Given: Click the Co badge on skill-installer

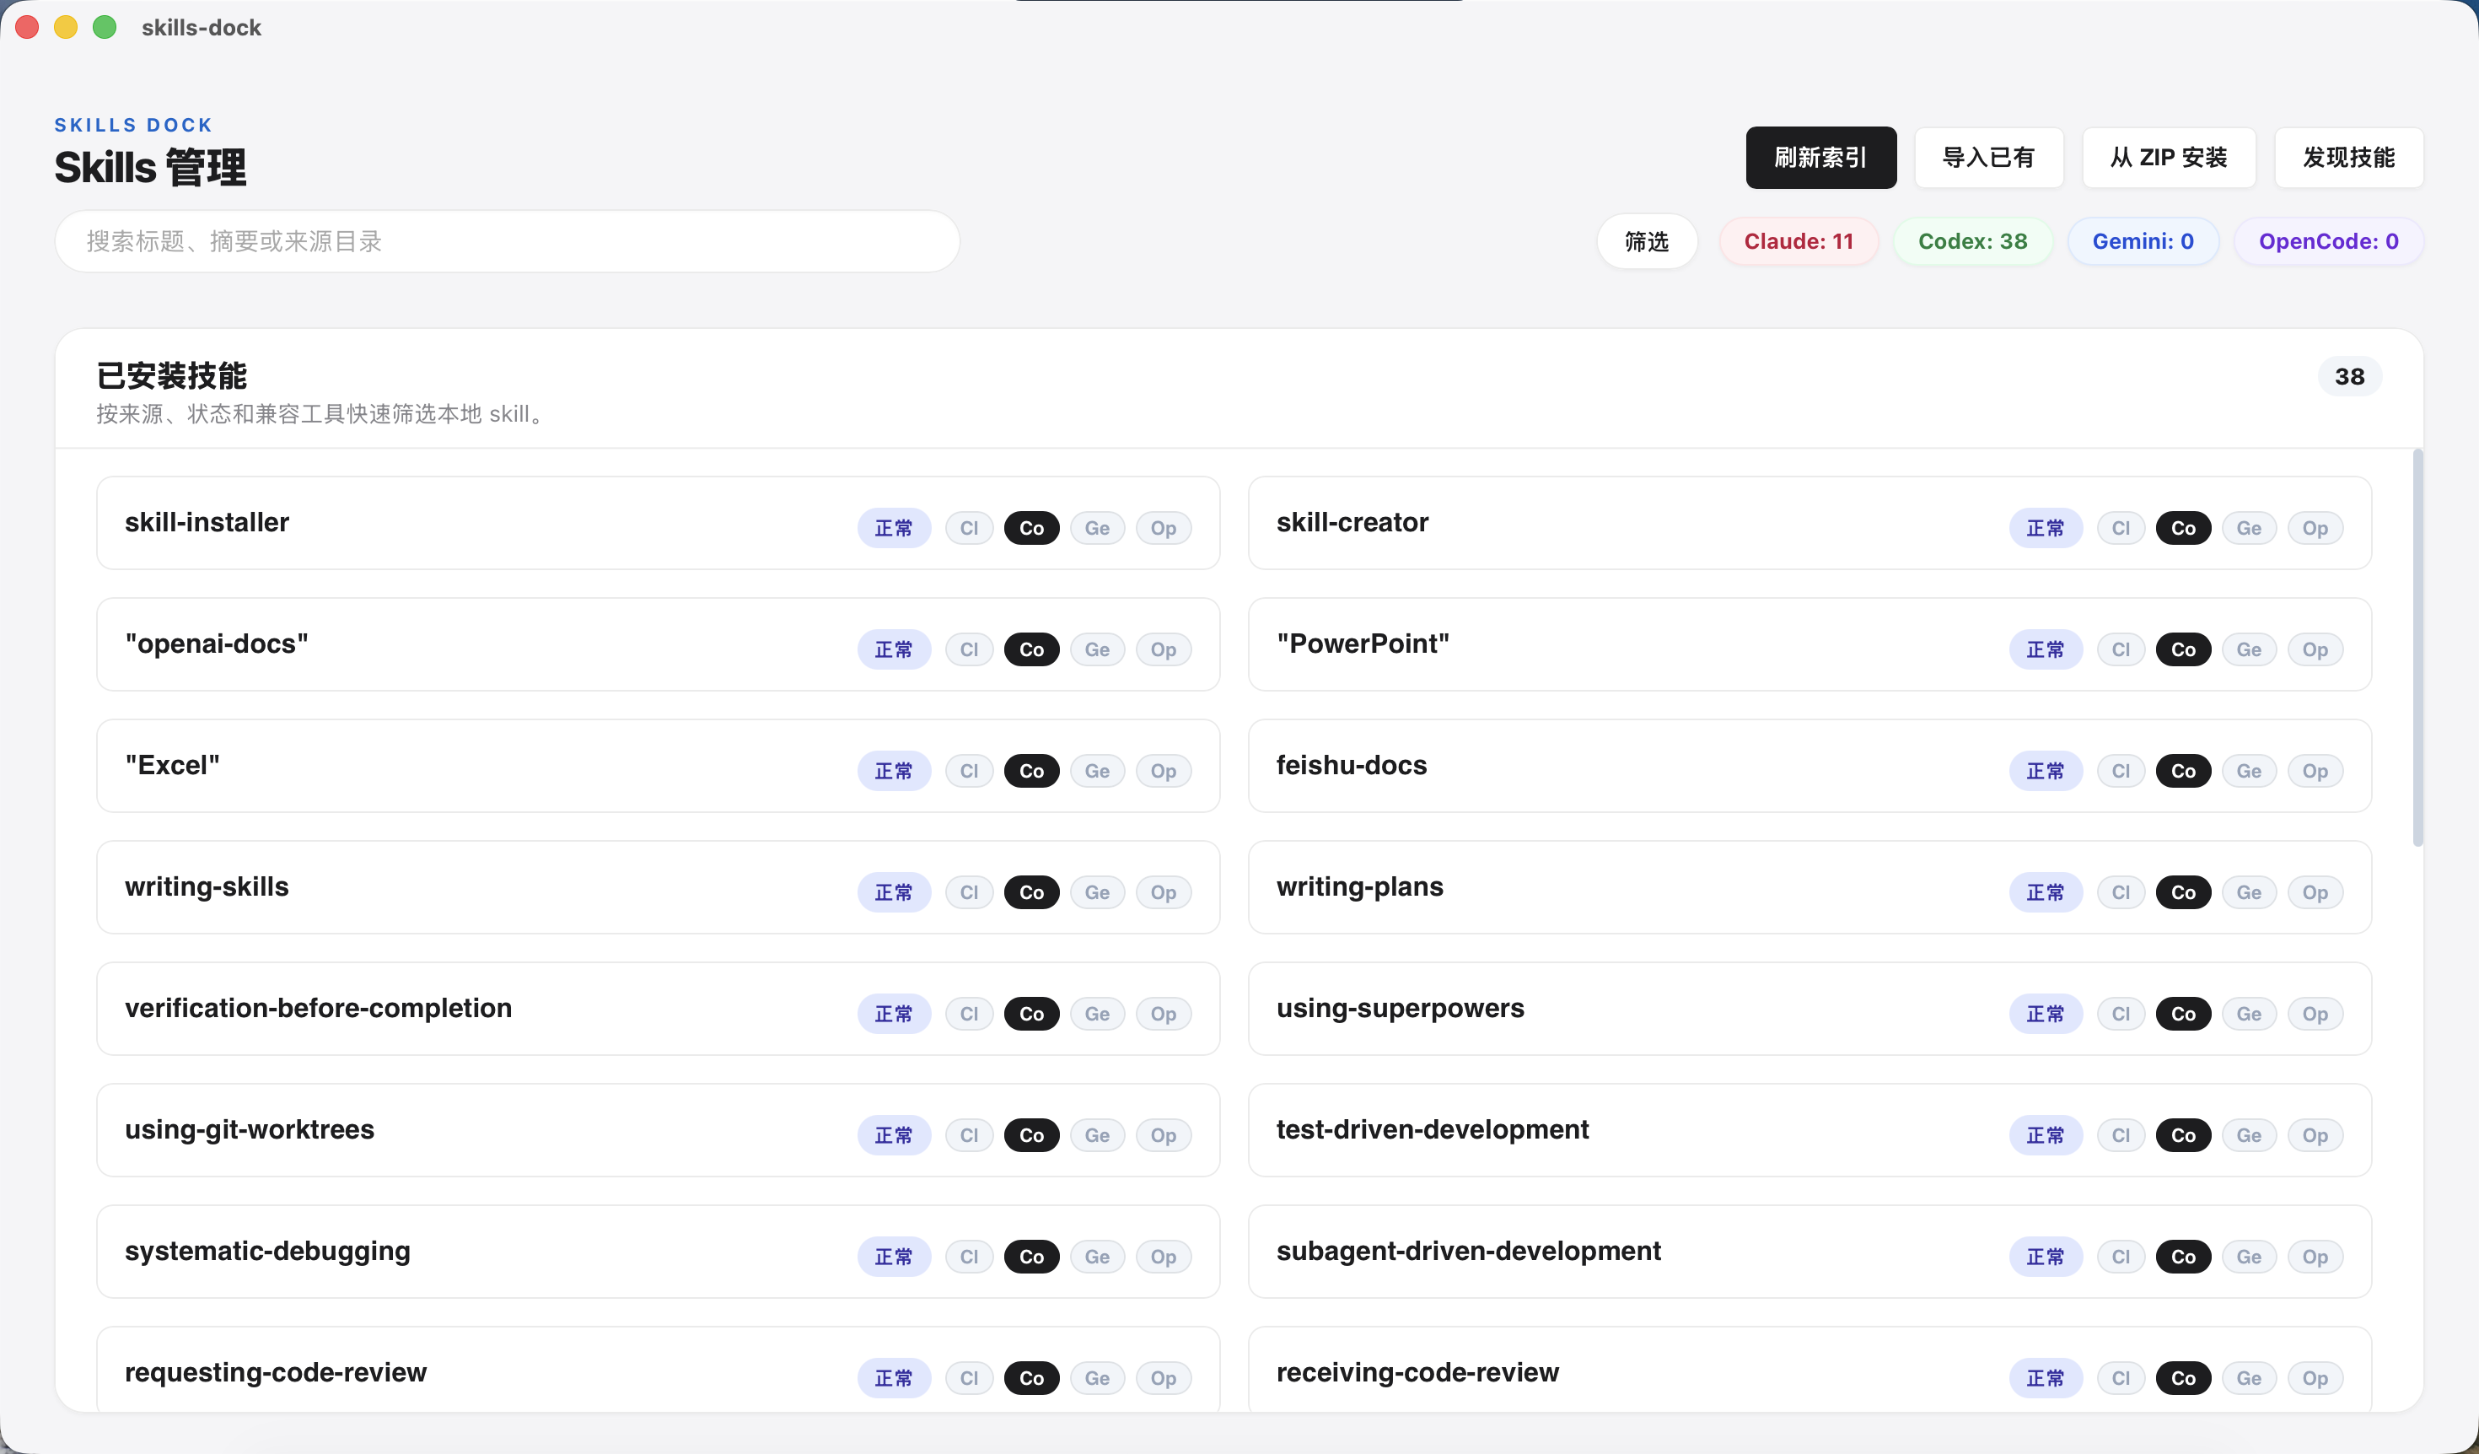Looking at the screenshot, I should [1031, 527].
